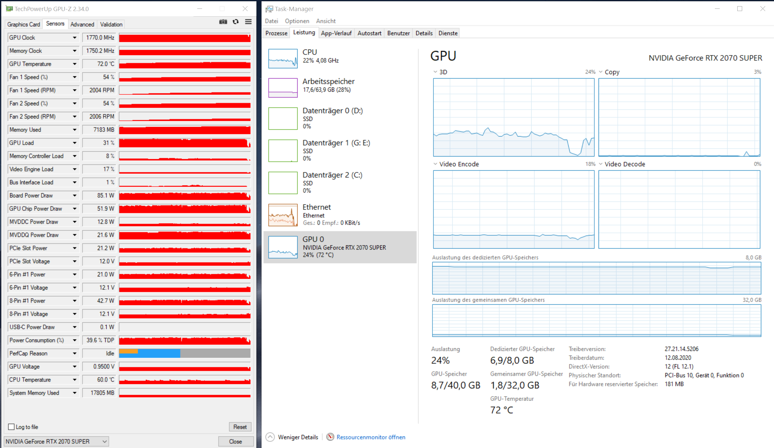Click the PerfCap Reason color bar
The height and width of the screenshot is (448, 774).
(185, 353)
